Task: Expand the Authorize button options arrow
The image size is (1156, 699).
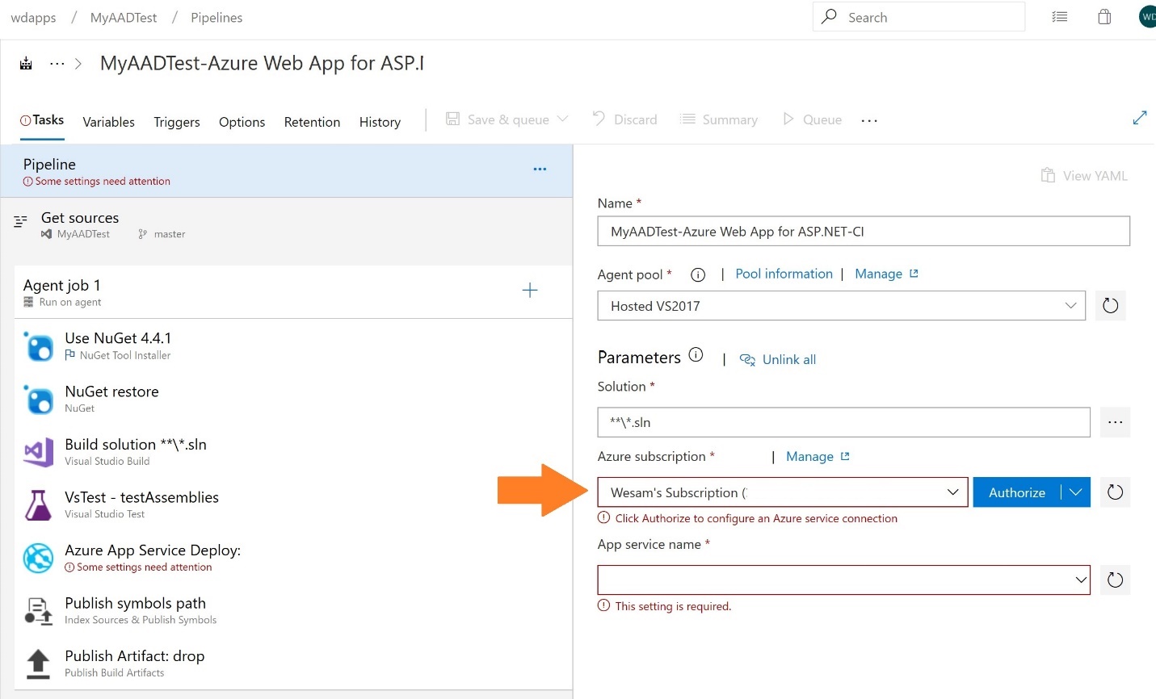Action: pos(1076,492)
